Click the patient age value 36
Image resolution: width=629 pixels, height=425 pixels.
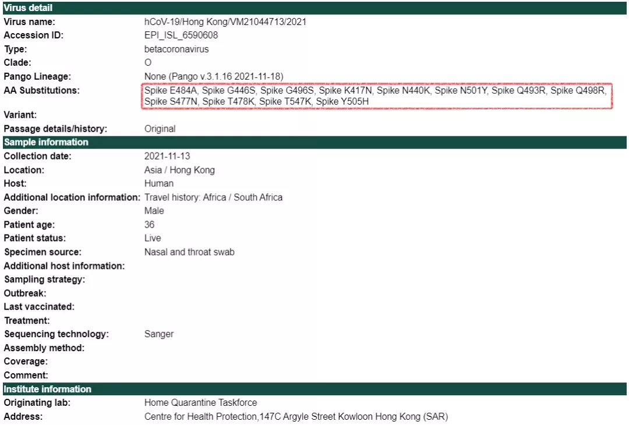click(x=149, y=225)
